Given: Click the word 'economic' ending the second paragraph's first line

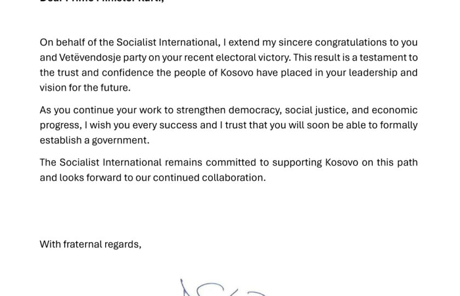Looking at the screenshot, I should (x=395, y=110).
